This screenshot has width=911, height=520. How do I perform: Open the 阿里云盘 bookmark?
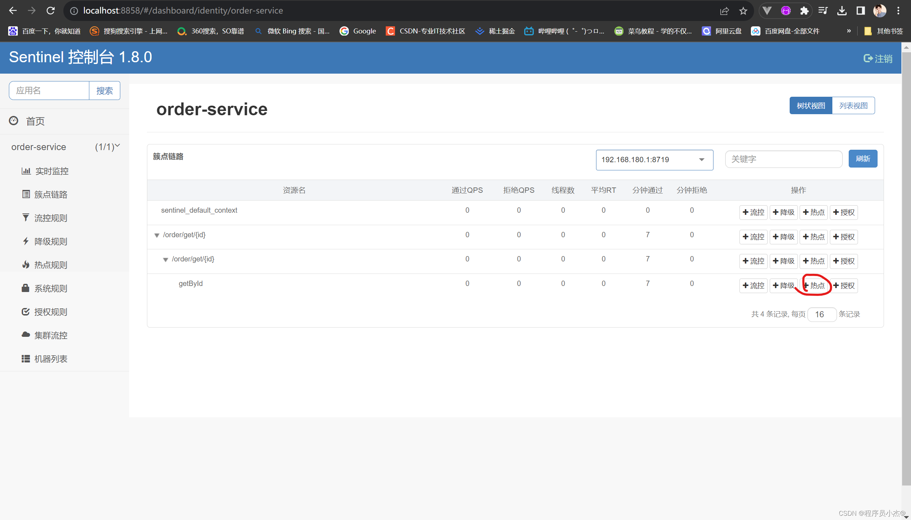(722, 31)
